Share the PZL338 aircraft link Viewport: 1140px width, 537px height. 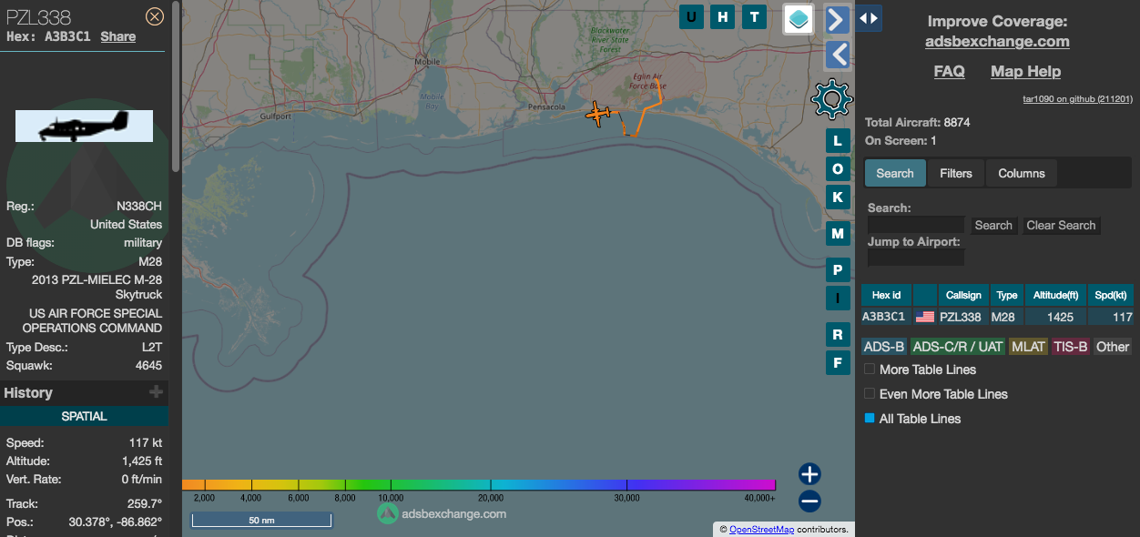click(x=118, y=36)
